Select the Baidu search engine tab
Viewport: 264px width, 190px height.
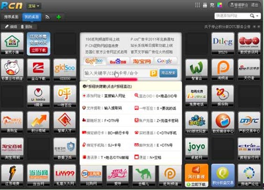pyautogui.click(x=118, y=61)
